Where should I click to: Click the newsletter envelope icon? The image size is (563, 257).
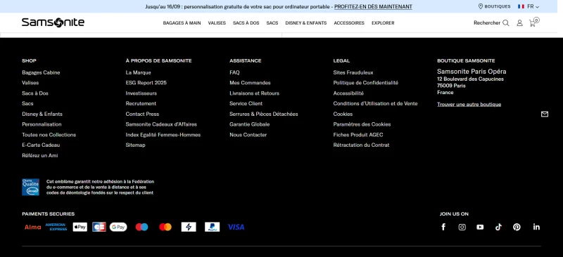tap(545, 114)
